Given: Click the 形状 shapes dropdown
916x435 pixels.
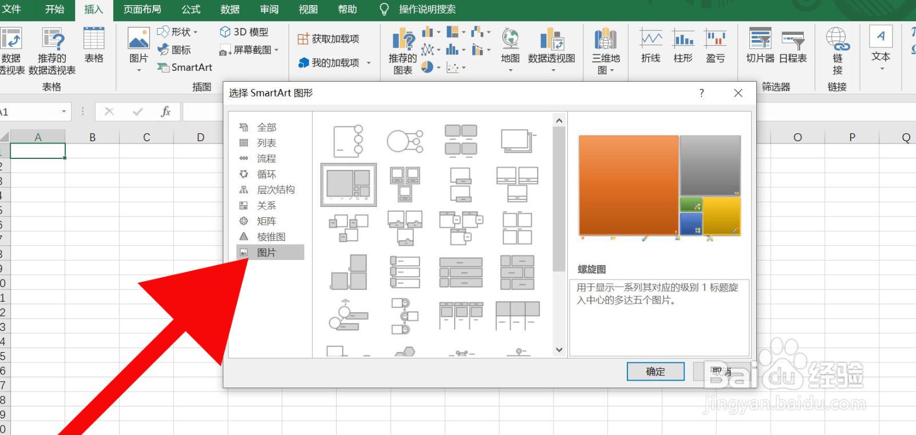Looking at the screenshot, I should pos(177,32).
